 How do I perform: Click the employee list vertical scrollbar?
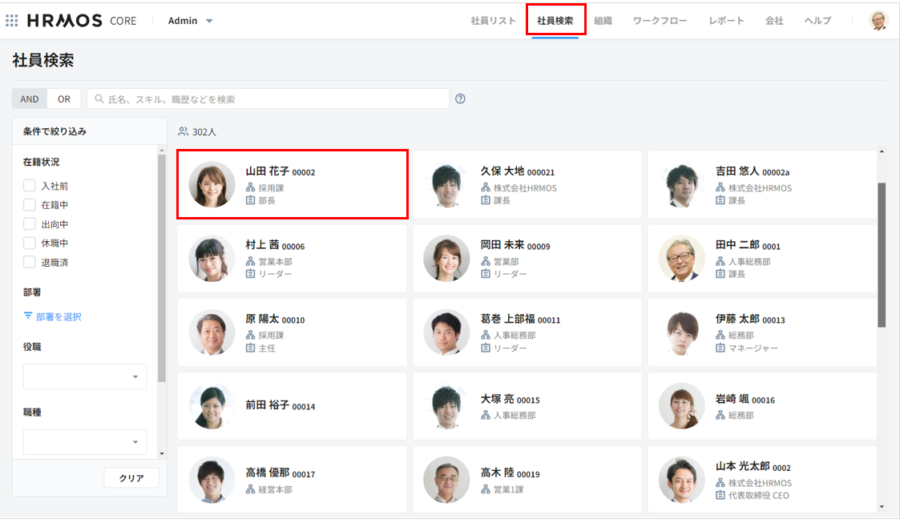tap(882, 255)
